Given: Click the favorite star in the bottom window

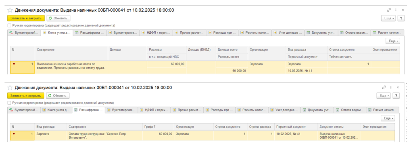Looking at the screenshot, I should (x=10, y=88).
